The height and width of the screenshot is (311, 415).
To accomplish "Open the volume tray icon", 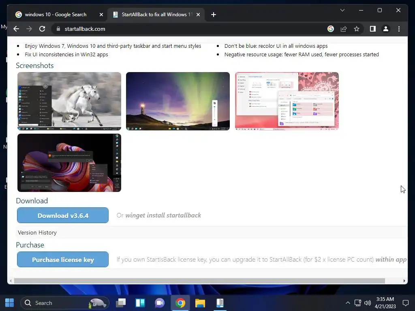I will [x=368, y=303].
